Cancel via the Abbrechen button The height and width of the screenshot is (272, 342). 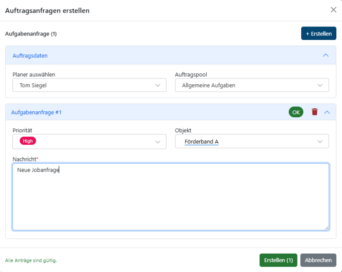[x=318, y=260]
